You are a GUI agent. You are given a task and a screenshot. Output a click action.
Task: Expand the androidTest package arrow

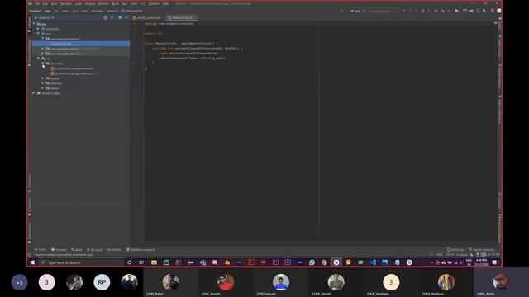[43, 49]
